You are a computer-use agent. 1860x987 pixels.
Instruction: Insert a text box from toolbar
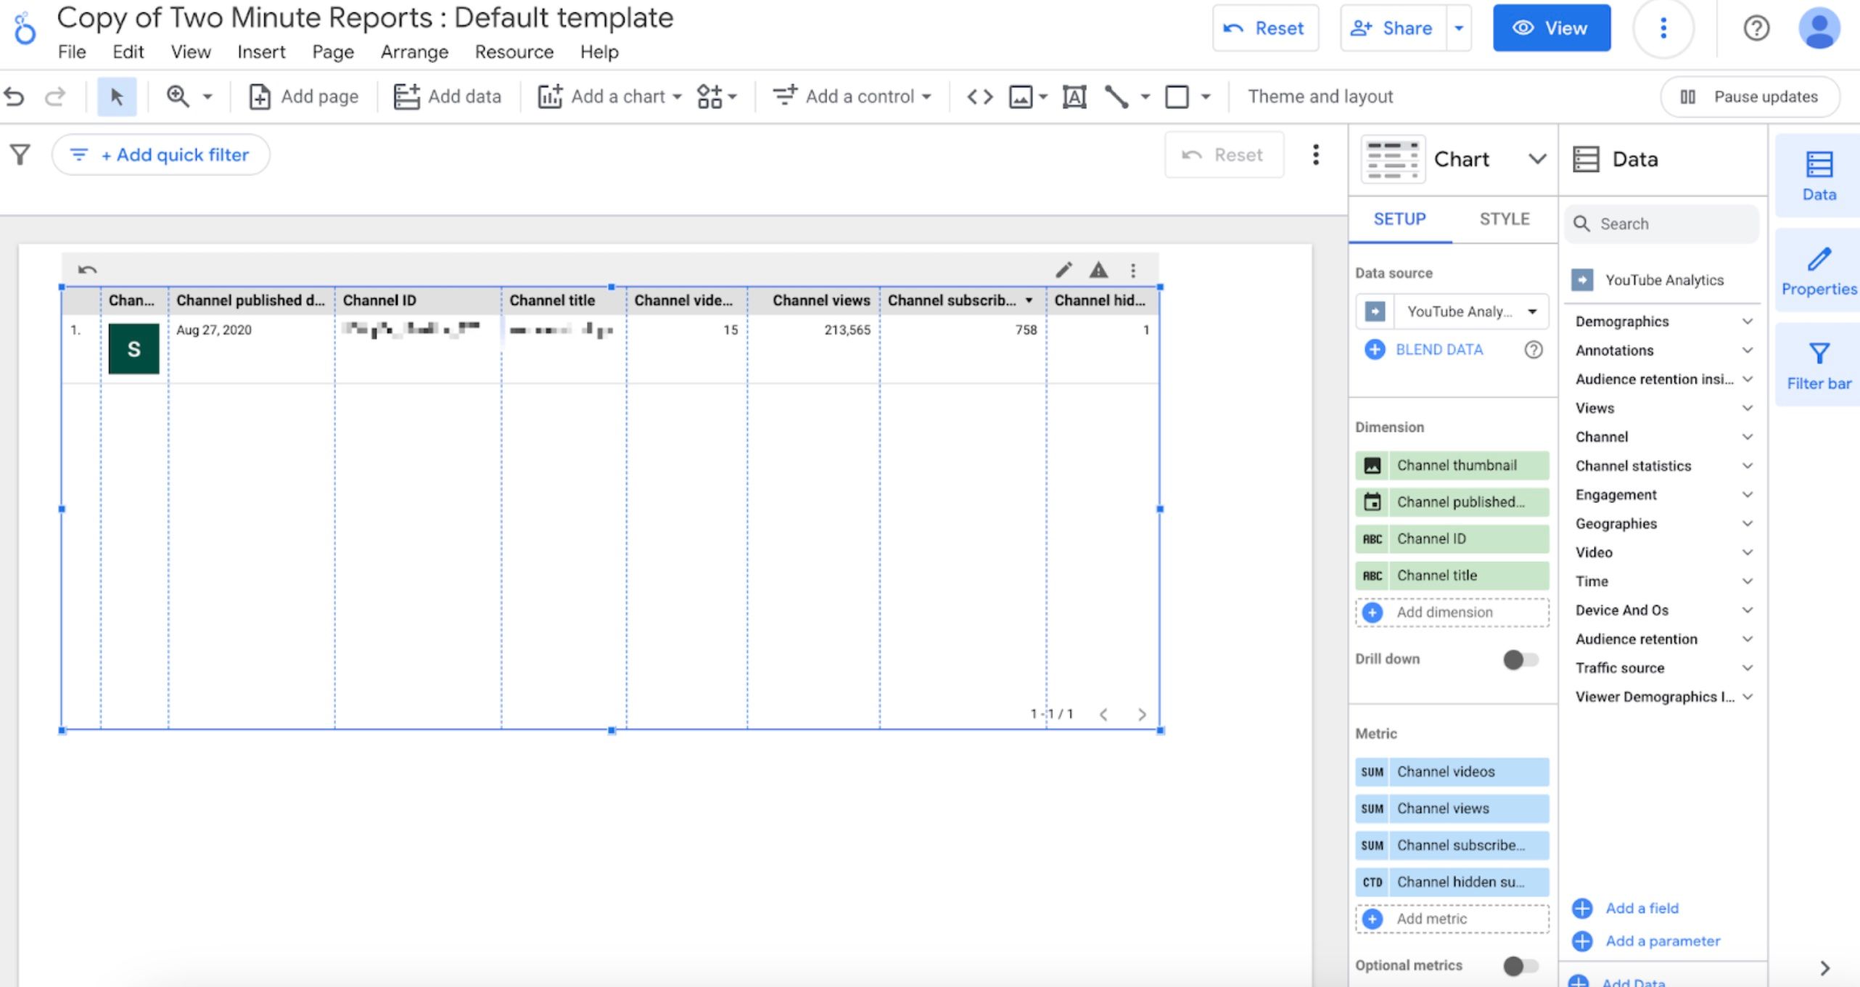click(1074, 97)
